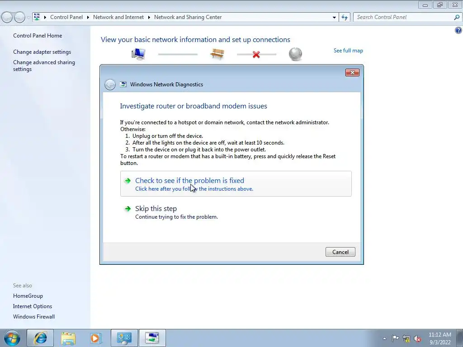
Task: Click the taskbar clock showing 11:12 AM
Action: point(439,338)
